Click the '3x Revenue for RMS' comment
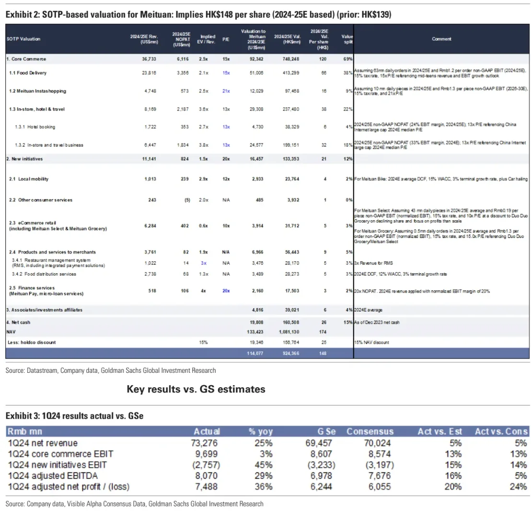Screen dimensions: 531x514 373,263
